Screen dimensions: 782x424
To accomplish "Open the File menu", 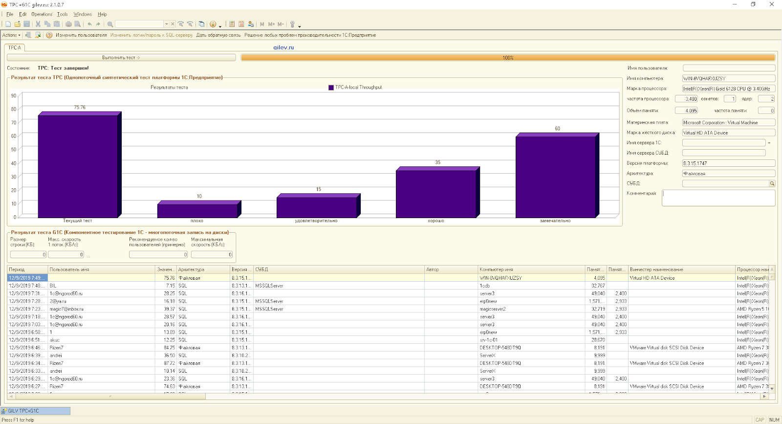I will (10, 14).
